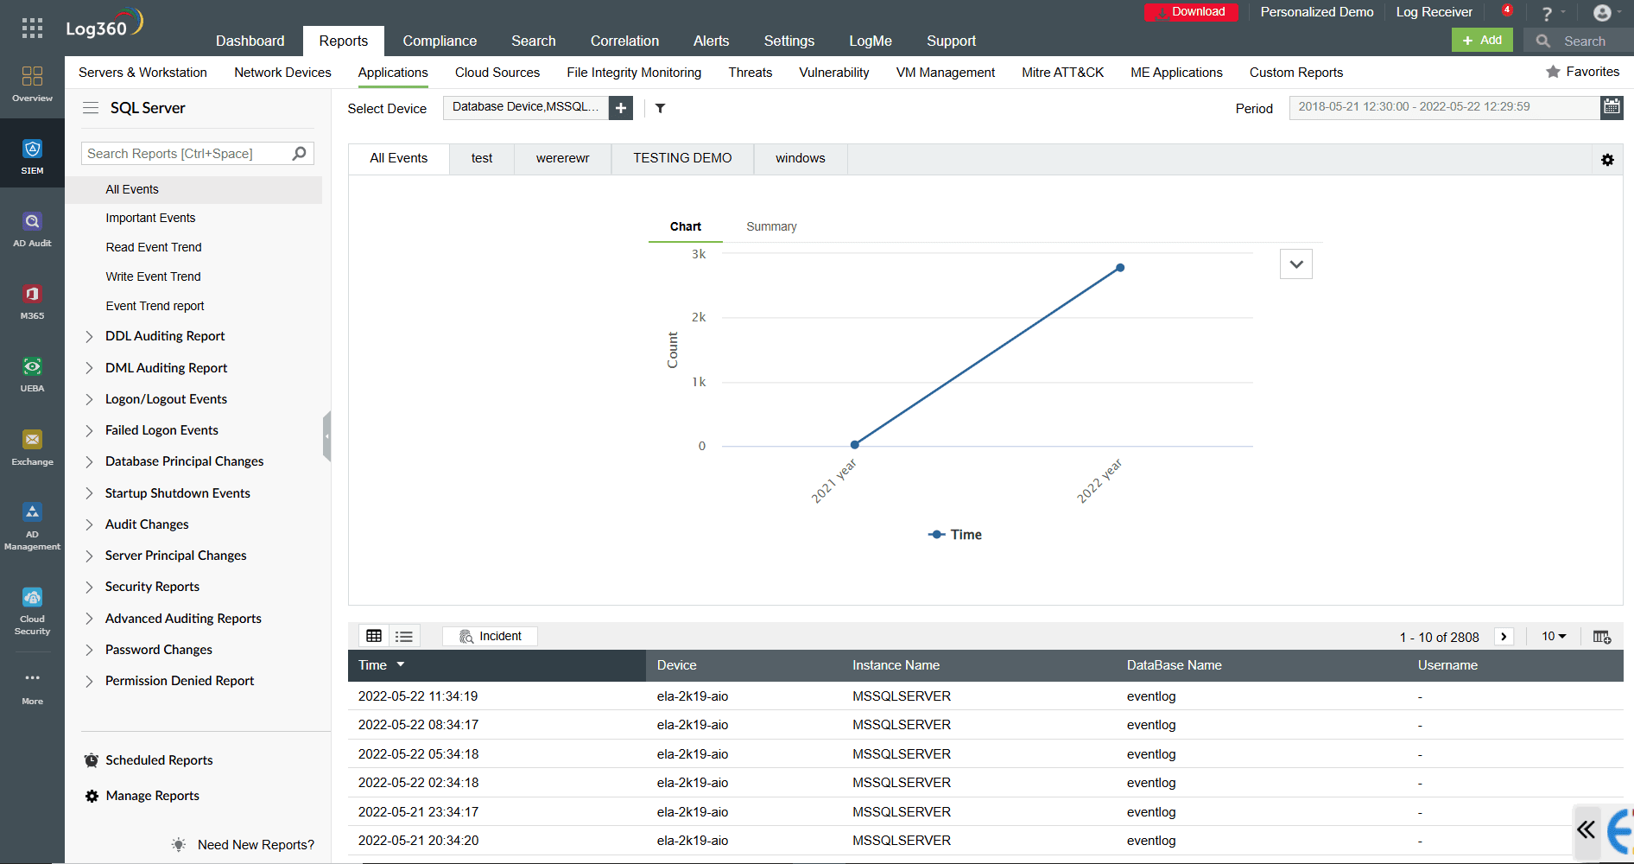
Task: Switch to Network Devices reports
Action: pyautogui.click(x=282, y=73)
